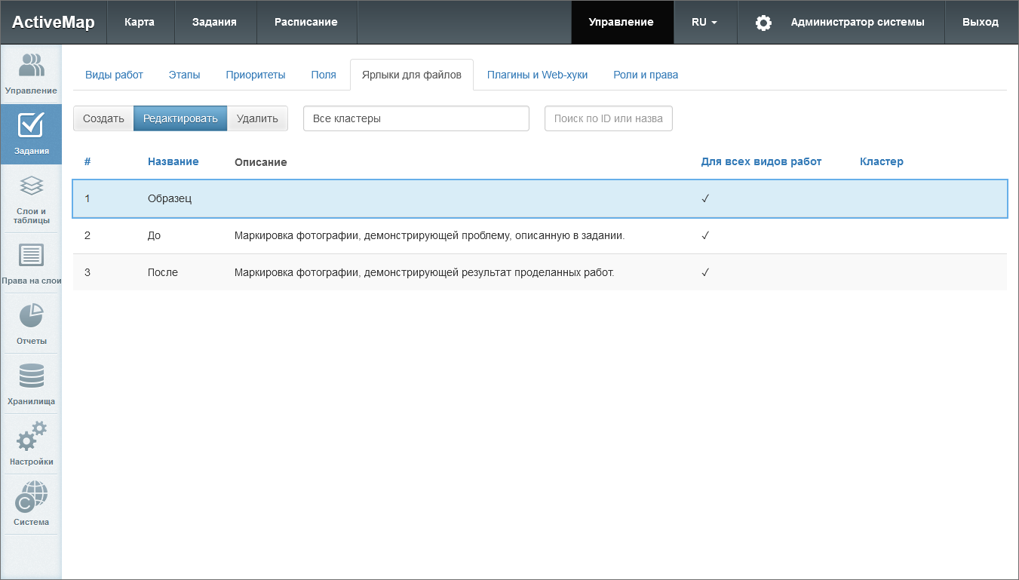
Task: Open Отчеты pie chart icon
Action: [x=31, y=317]
